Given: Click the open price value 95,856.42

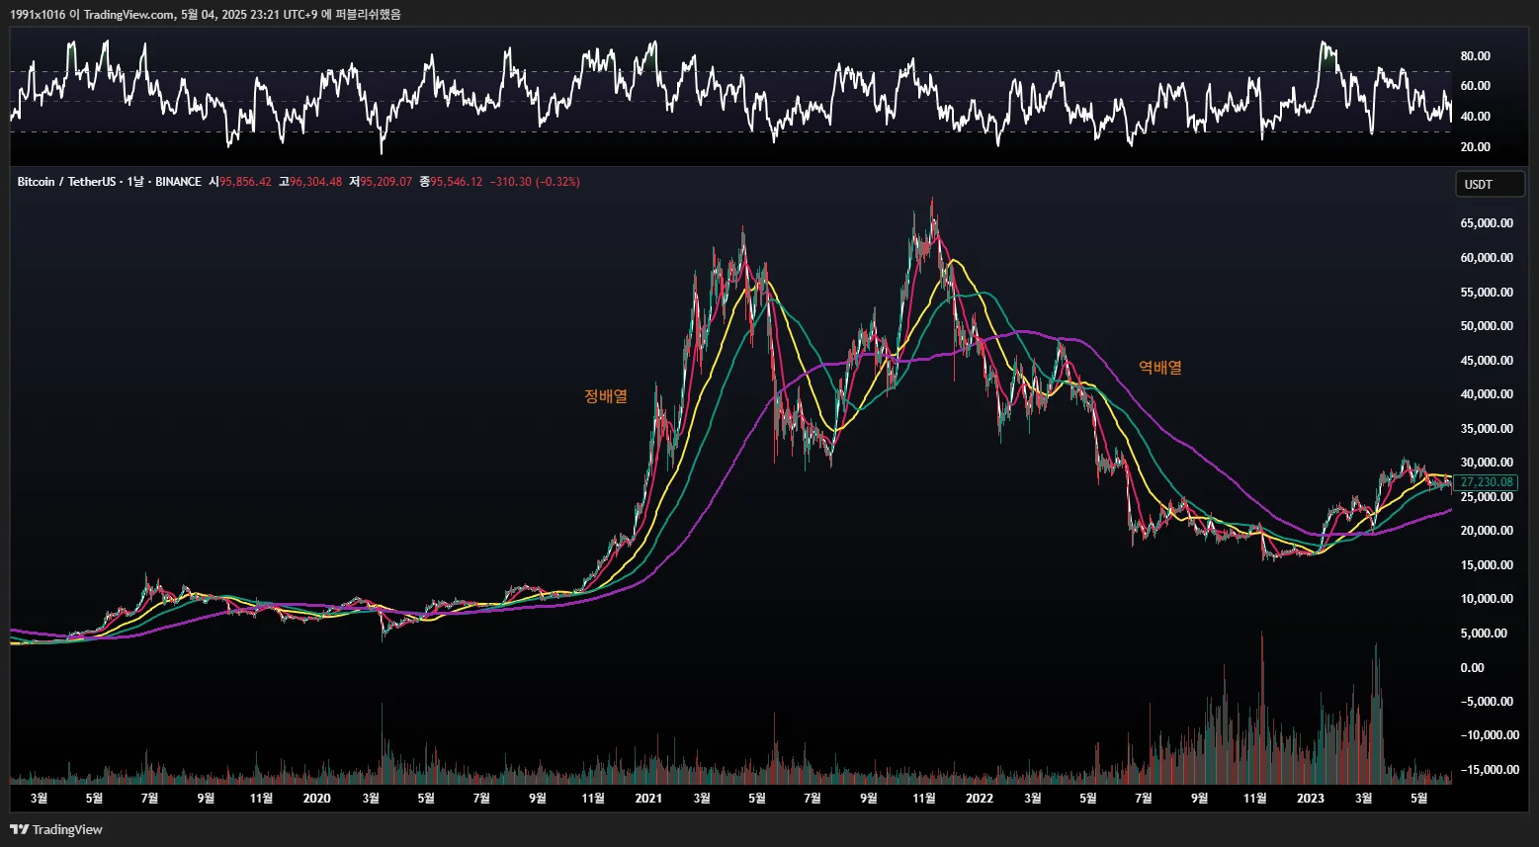Looking at the screenshot, I should pos(246,182).
